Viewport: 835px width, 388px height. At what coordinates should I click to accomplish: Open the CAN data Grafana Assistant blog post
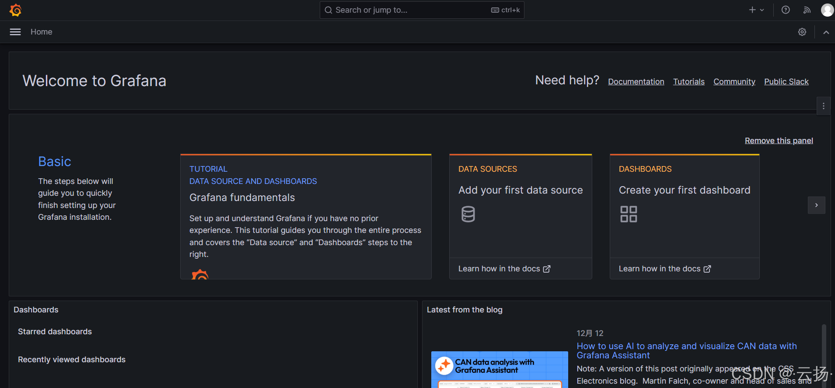tap(687, 350)
